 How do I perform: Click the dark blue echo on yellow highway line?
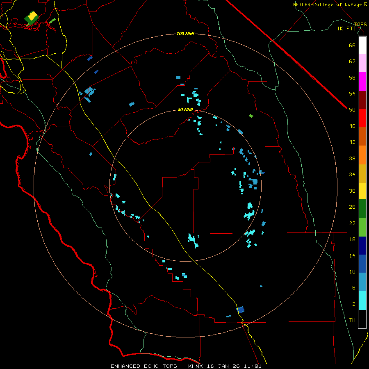click(241, 310)
